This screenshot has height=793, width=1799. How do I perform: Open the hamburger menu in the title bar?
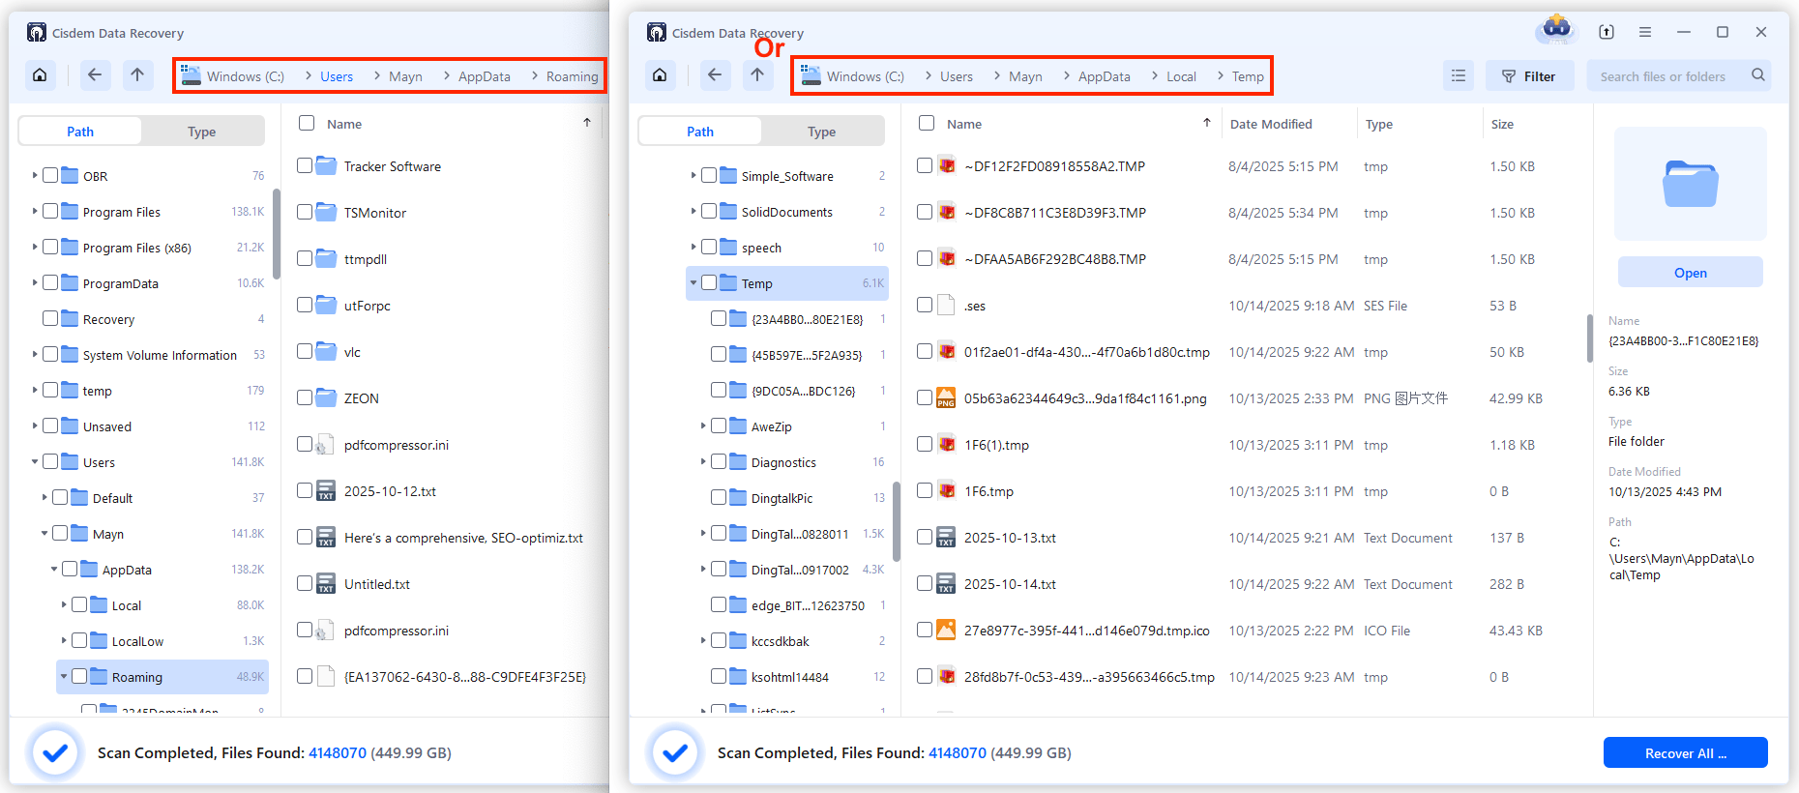(1645, 32)
